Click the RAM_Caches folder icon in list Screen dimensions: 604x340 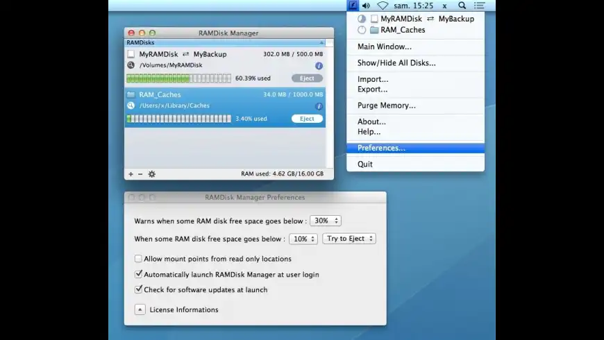coord(131,94)
